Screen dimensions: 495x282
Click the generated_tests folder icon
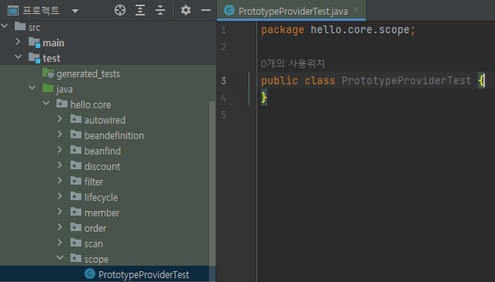point(48,73)
